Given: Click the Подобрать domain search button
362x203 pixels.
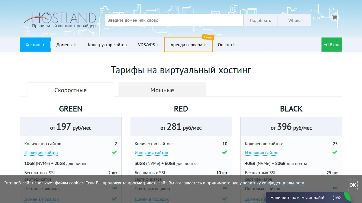Looking at the screenshot, I should point(260,20).
